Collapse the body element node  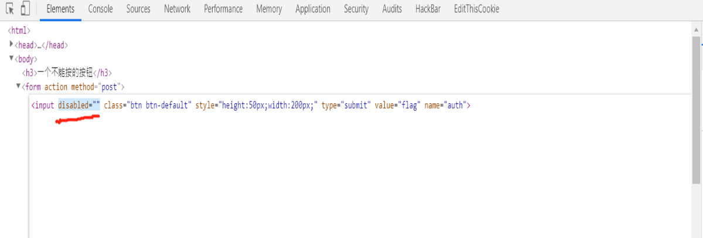click(11, 59)
